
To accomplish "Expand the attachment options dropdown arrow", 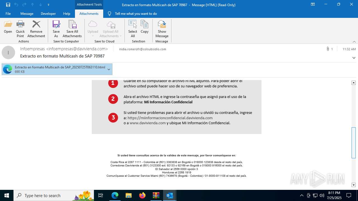I will click(x=109, y=70).
